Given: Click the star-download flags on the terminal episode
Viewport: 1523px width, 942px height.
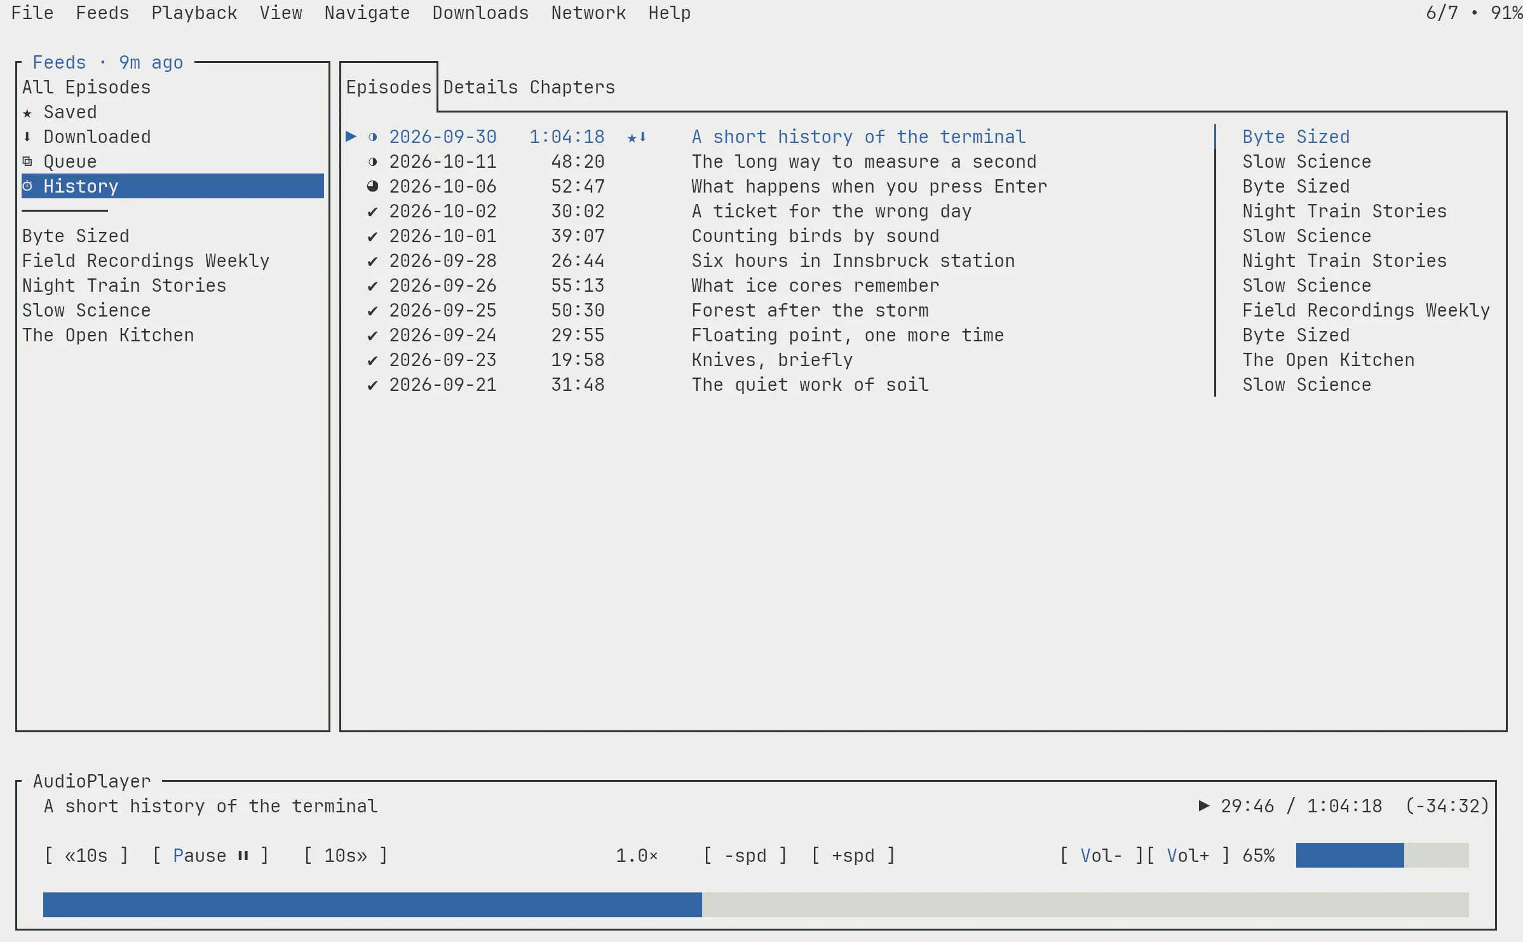Looking at the screenshot, I should point(637,137).
